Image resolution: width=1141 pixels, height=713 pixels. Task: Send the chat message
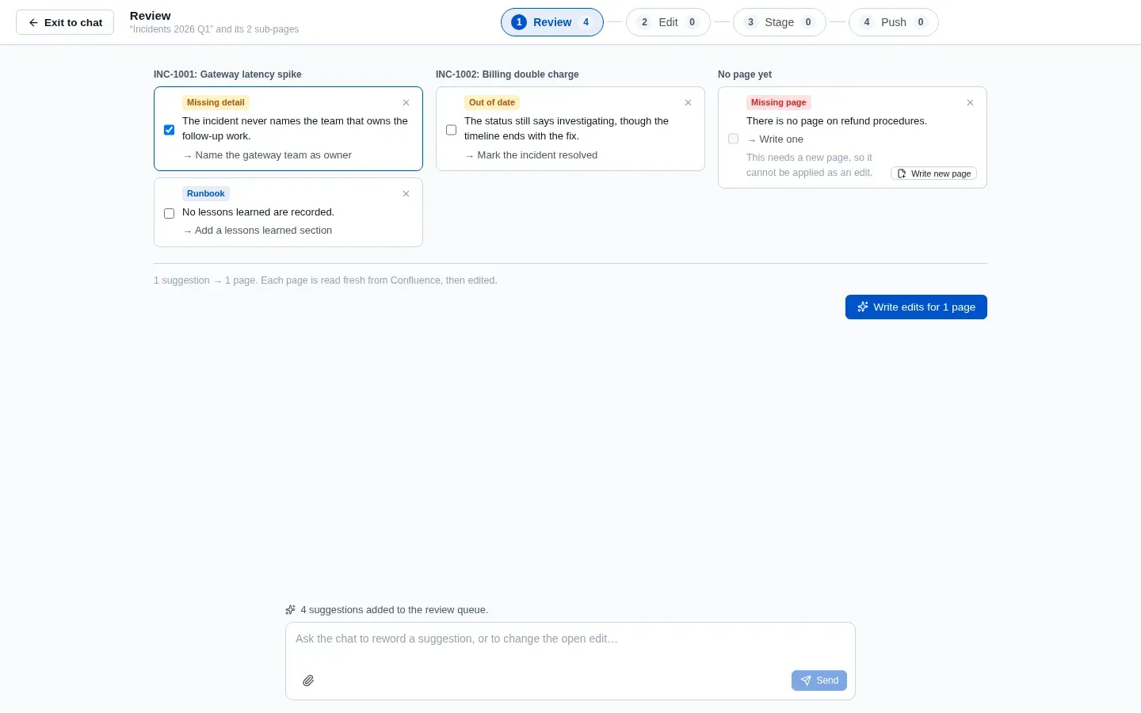coord(819,681)
